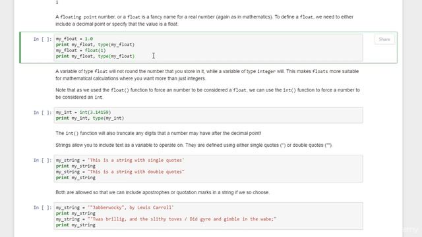
Task: Click the paragraph starting 'Note that as we used the float()'
Action: click(208, 93)
